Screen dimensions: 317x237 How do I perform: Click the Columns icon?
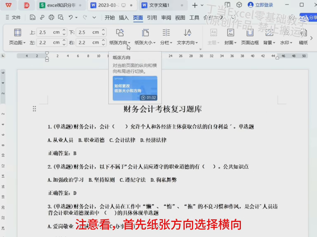tap(166, 33)
